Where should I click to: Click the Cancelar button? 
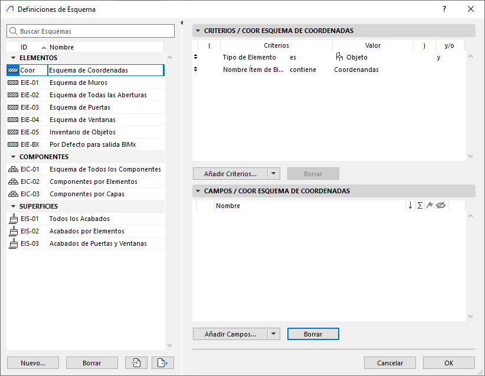[x=390, y=363]
